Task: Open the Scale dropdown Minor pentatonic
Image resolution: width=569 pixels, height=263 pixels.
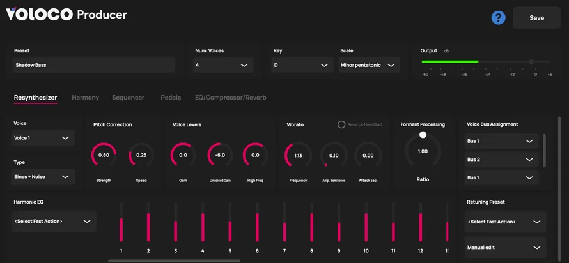Action: 370,65
